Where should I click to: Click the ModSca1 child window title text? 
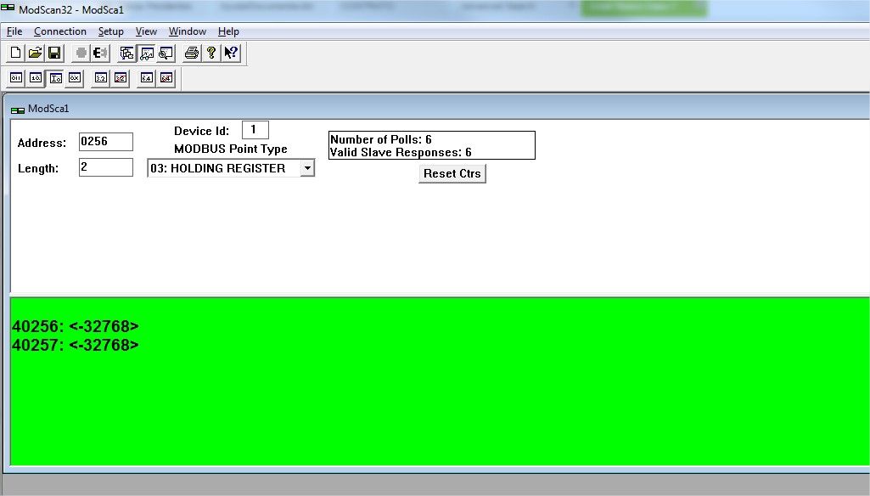pos(49,109)
